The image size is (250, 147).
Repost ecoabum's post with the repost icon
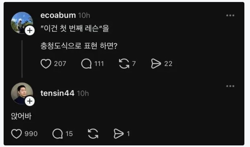click(x=124, y=64)
